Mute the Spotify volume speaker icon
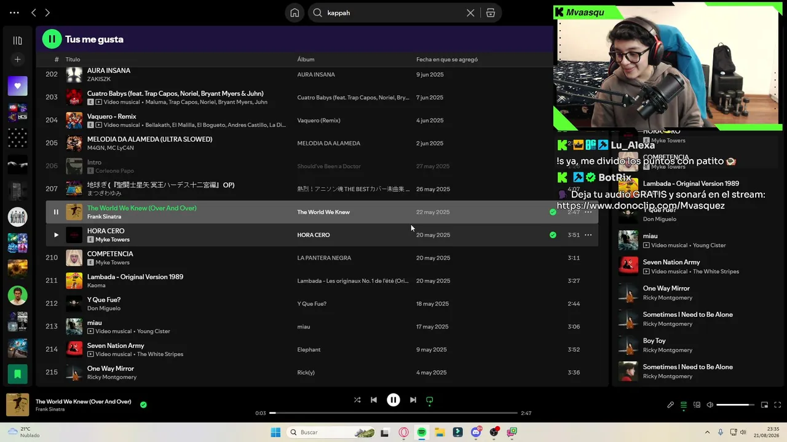787x442 pixels. pos(710,405)
